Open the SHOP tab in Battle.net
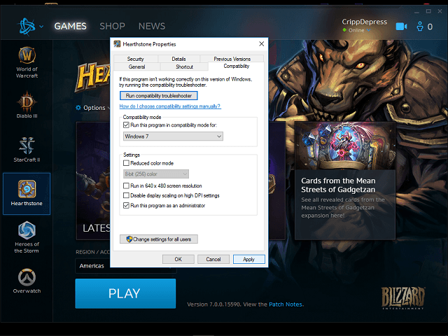 coord(112,27)
